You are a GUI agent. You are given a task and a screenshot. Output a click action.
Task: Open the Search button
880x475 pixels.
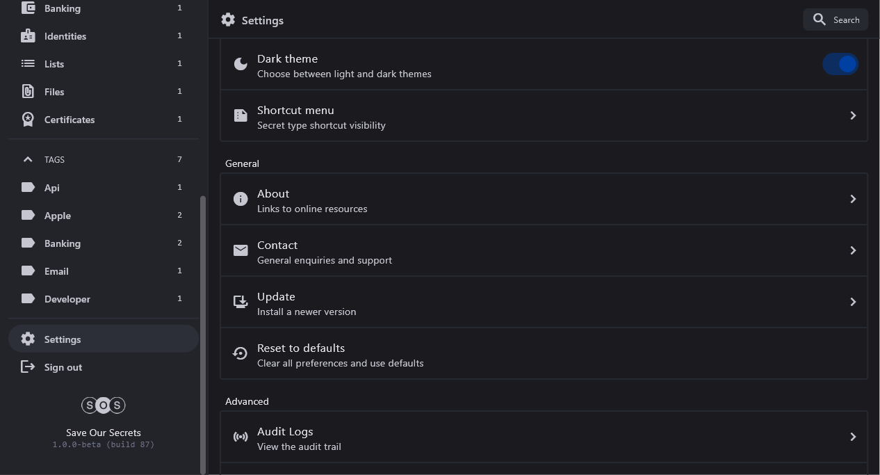(836, 19)
